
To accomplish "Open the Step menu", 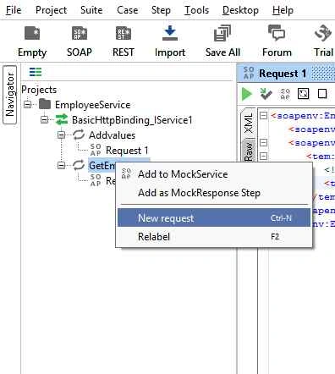I will [x=161, y=10].
